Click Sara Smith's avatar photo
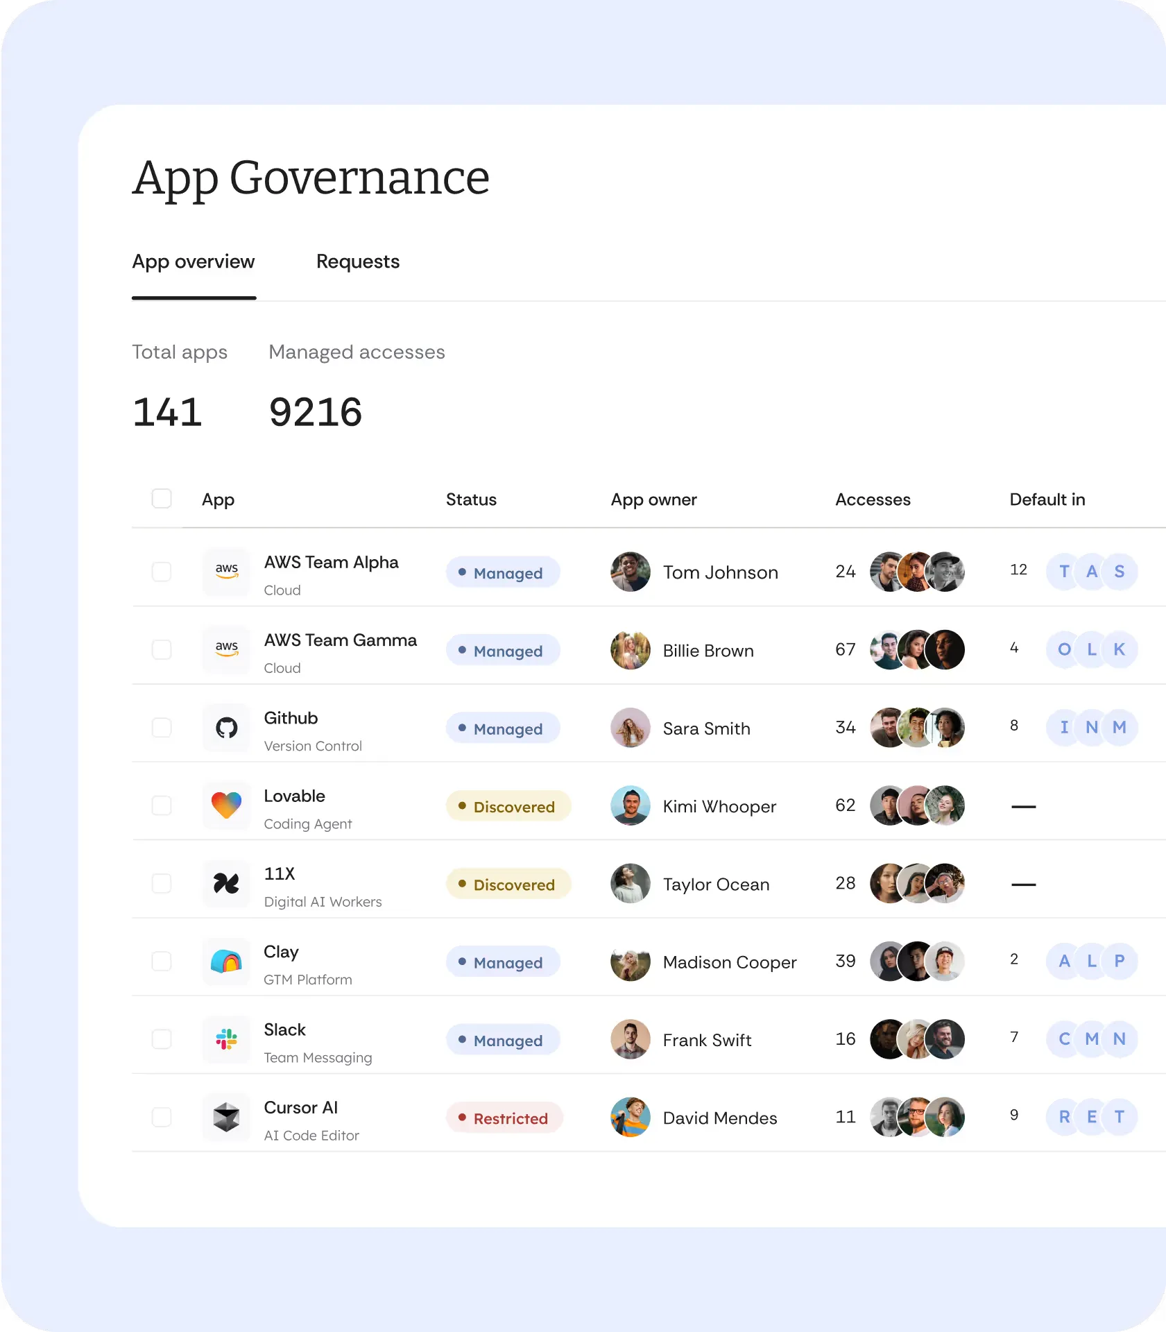 (x=630, y=728)
